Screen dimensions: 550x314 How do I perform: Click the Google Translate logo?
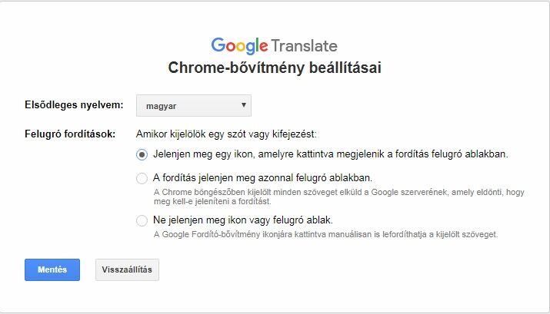pyautogui.click(x=274, y=45)
